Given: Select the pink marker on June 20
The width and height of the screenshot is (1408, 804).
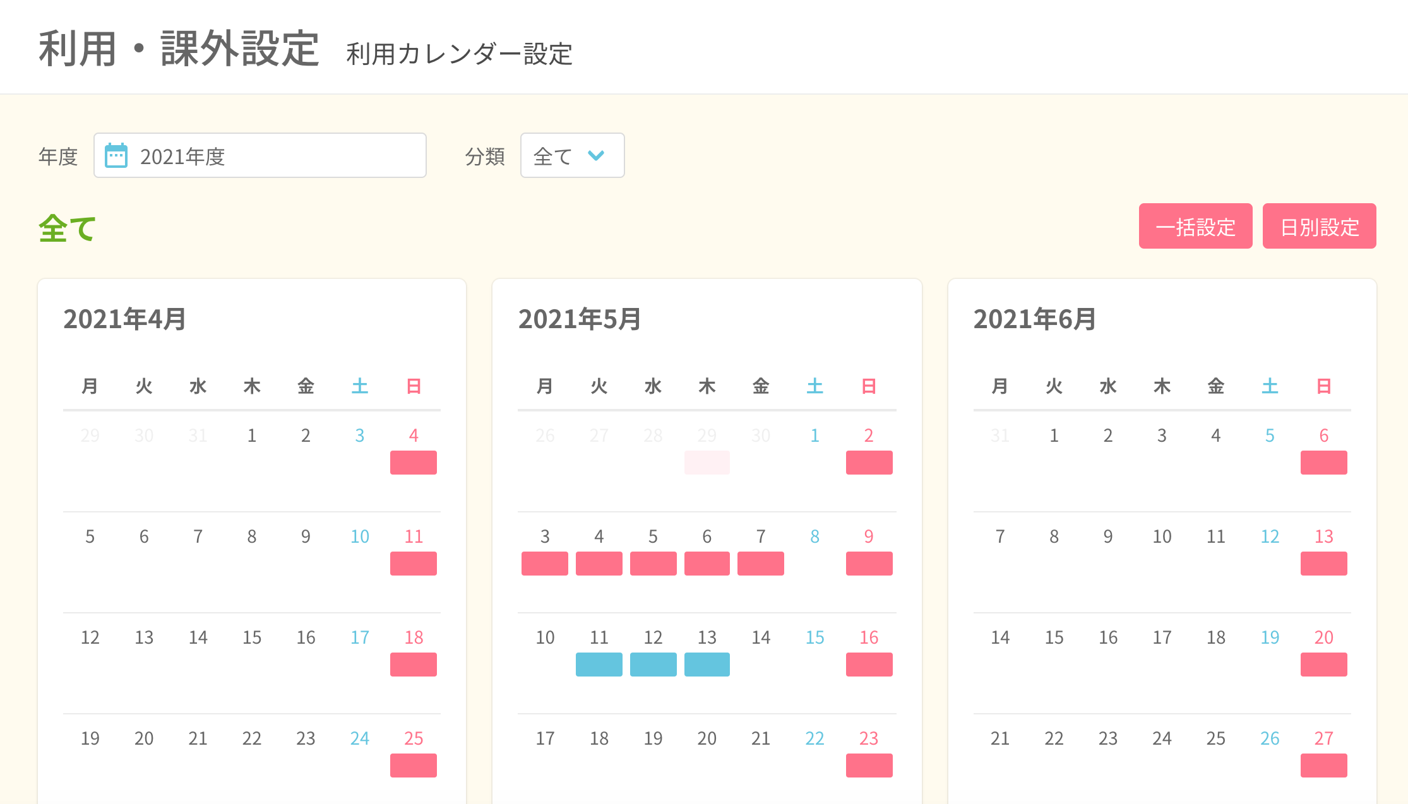Looking at the screenshot, I should tap(1324, 665).
